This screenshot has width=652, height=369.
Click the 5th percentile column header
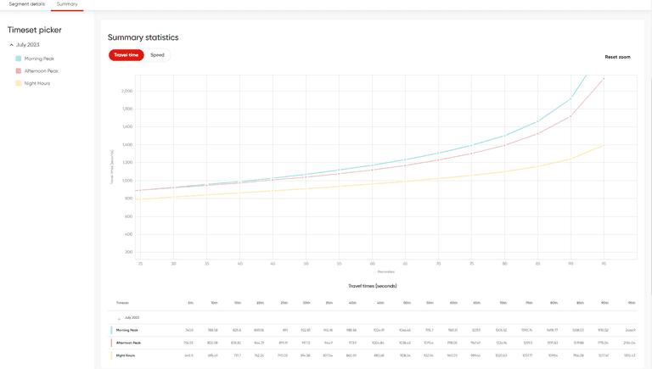click(x=190, y=302)
